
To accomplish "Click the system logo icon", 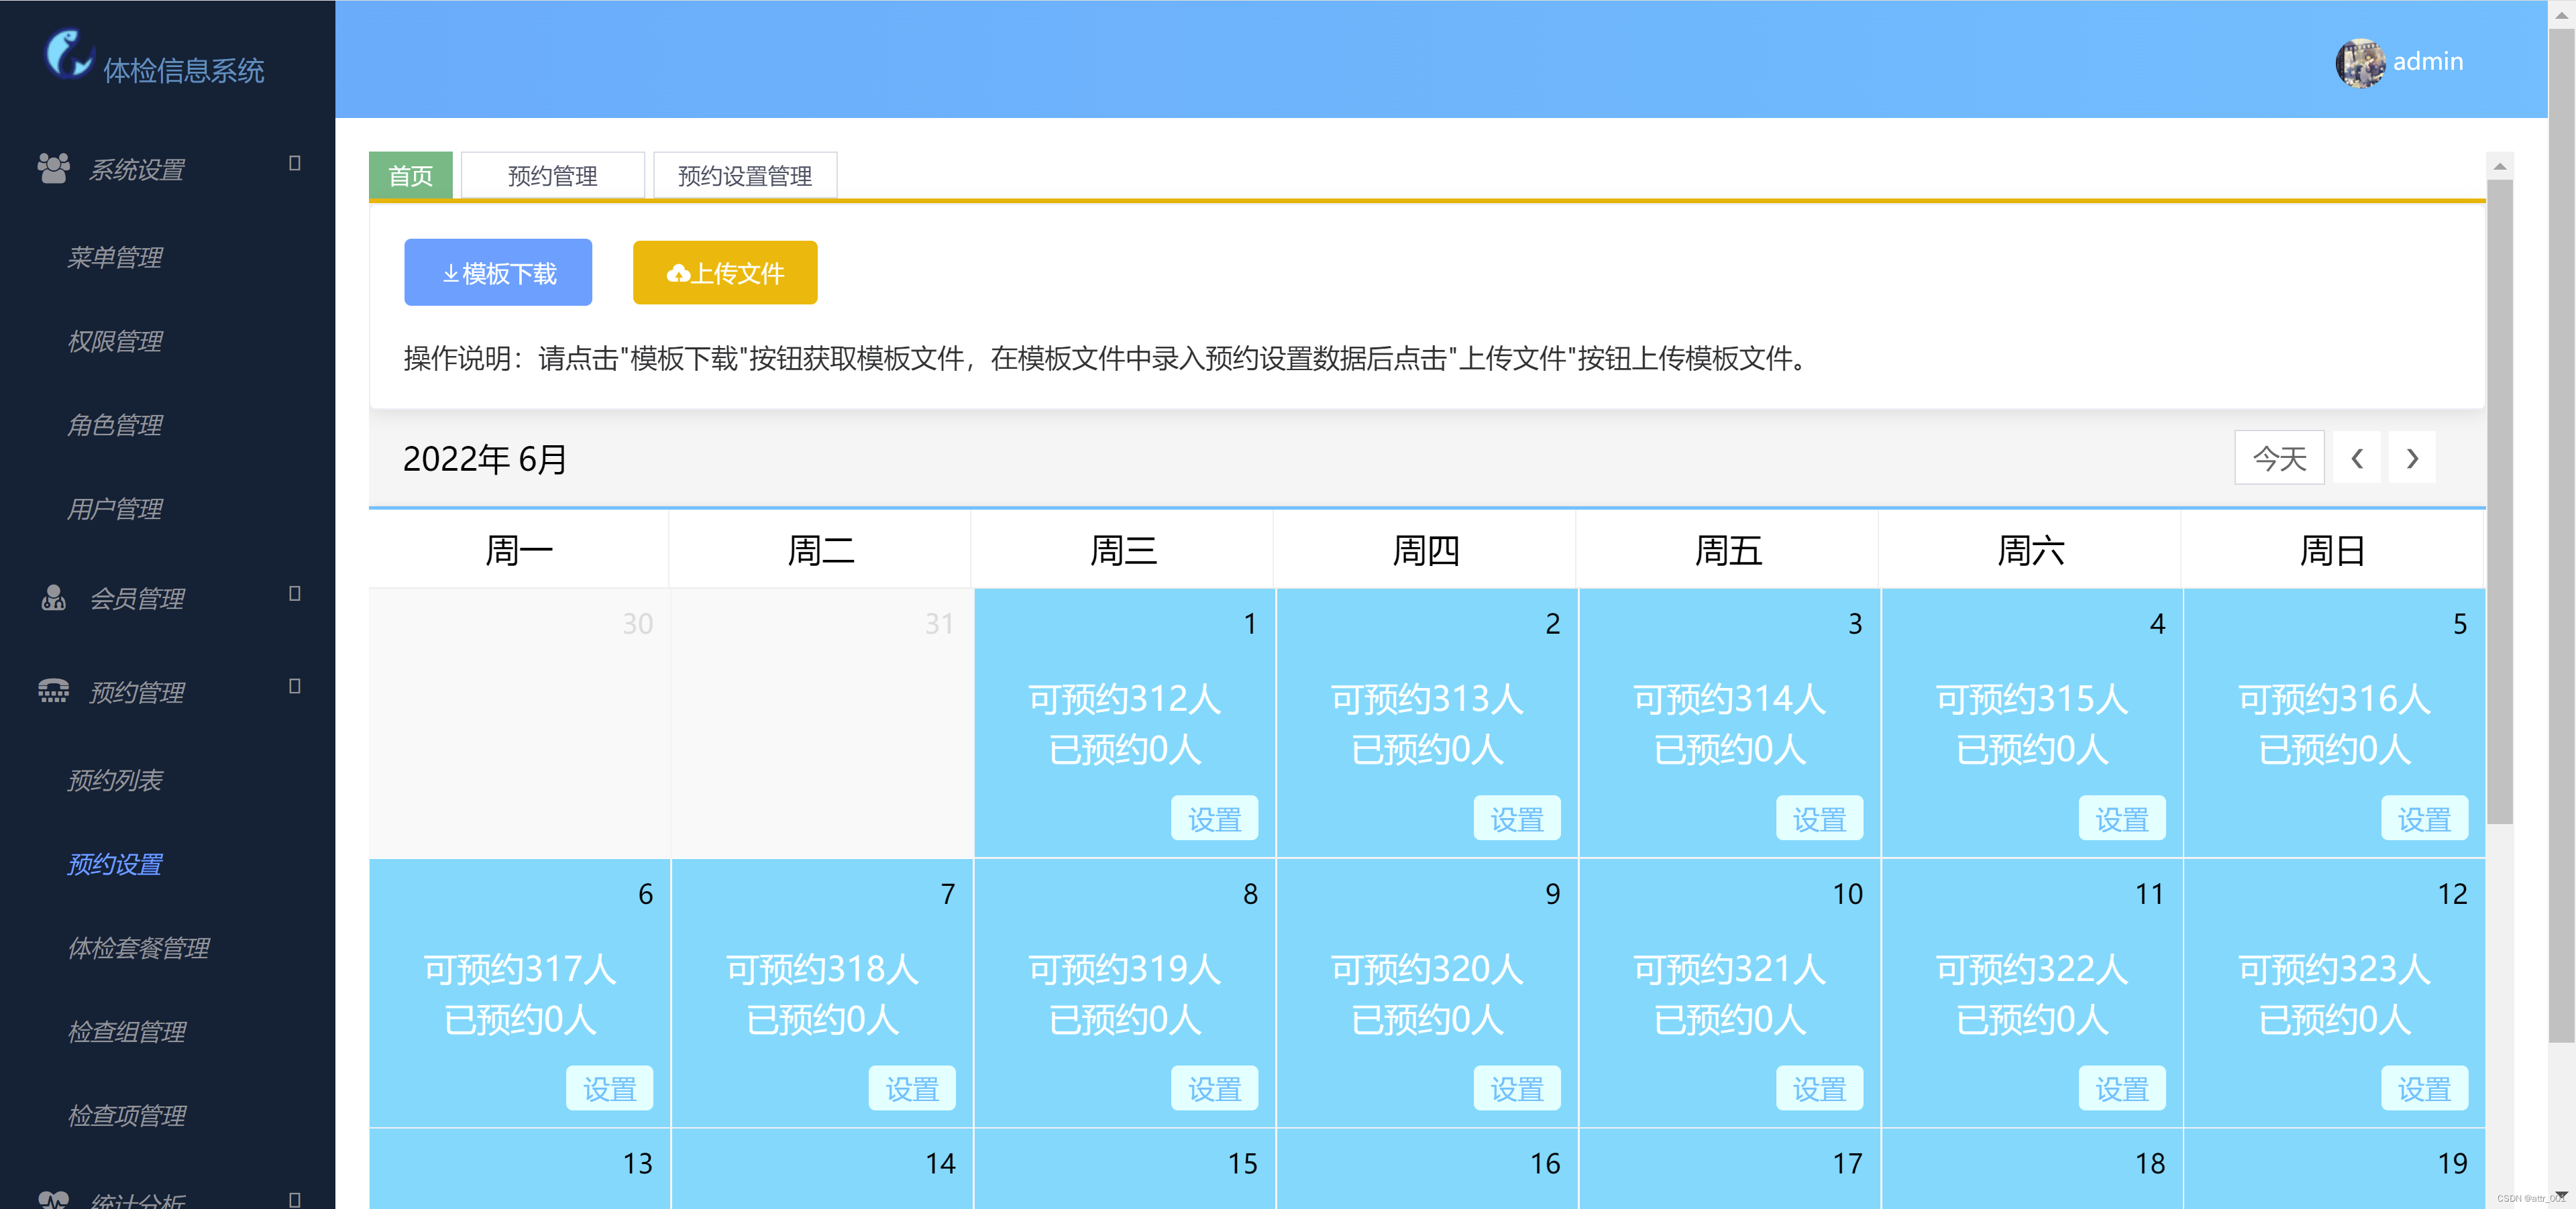I will tap(68, 54).
